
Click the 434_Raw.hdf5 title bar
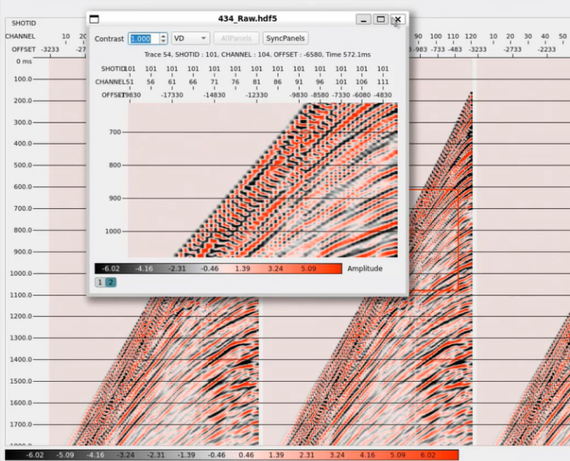click(x=241, y=19)
